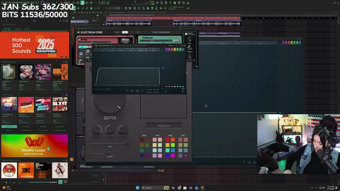This screenshot has width=340, height=191.
Task: Select the purple EQ band 1 token
Action: 166,50
